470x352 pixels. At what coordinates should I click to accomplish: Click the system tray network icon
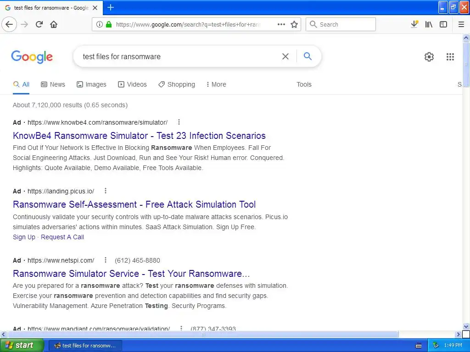point(436,346)
